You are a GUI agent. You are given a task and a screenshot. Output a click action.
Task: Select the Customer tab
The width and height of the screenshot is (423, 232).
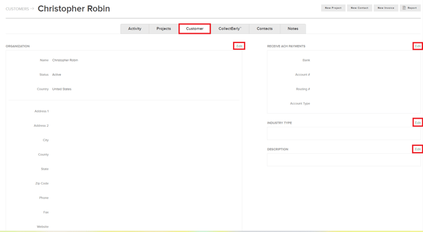(x=194, y=29)
